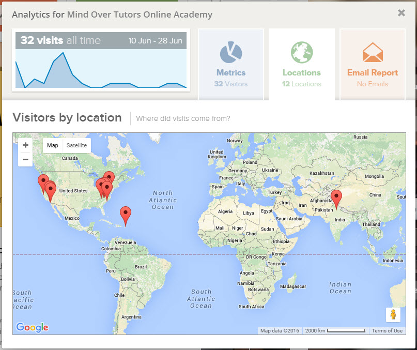This screenshot has height=350, width=417.
Task: Click the map pin near Puerto Rico
Action: click(x=126, y=216)
